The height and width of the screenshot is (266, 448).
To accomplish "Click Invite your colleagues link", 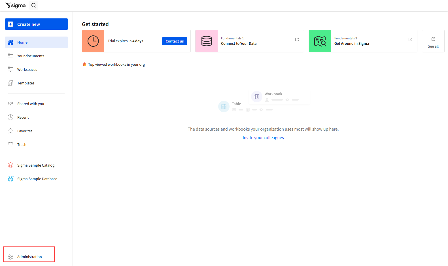I will pos(263,138).
